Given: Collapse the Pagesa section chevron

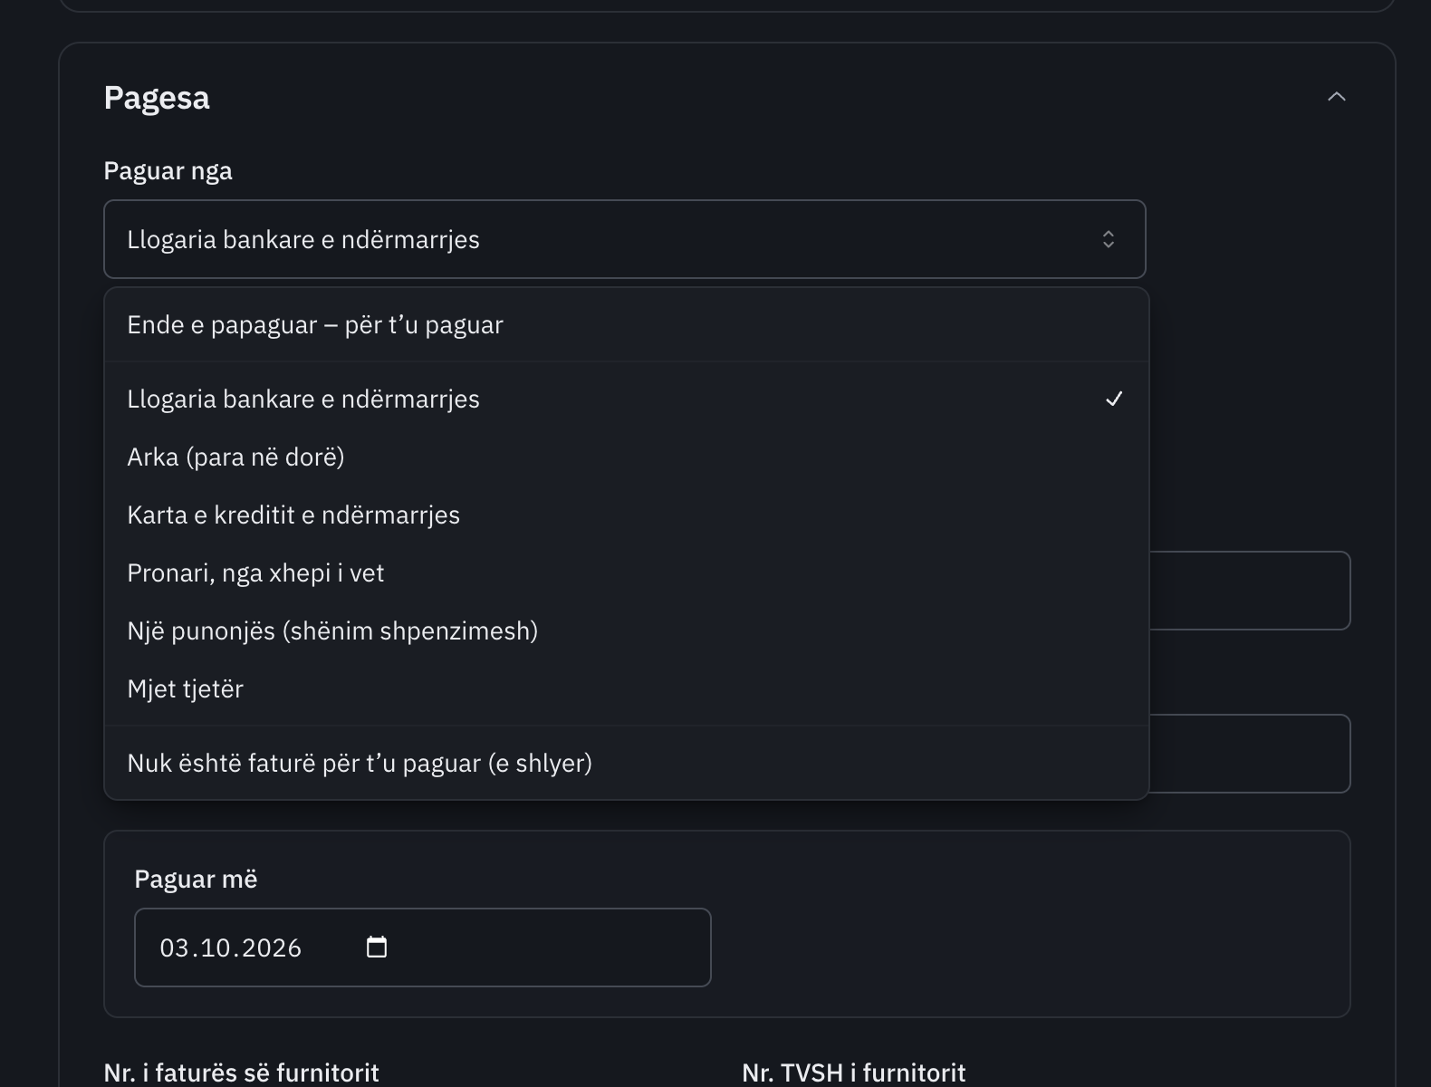Looking at the screenshot, I should pos(1336,97).
